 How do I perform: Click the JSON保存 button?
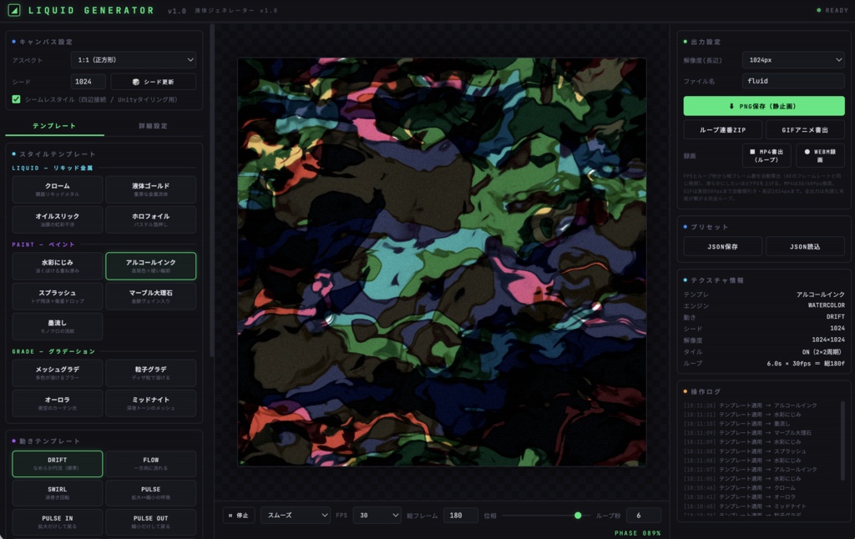pos(722,247)
